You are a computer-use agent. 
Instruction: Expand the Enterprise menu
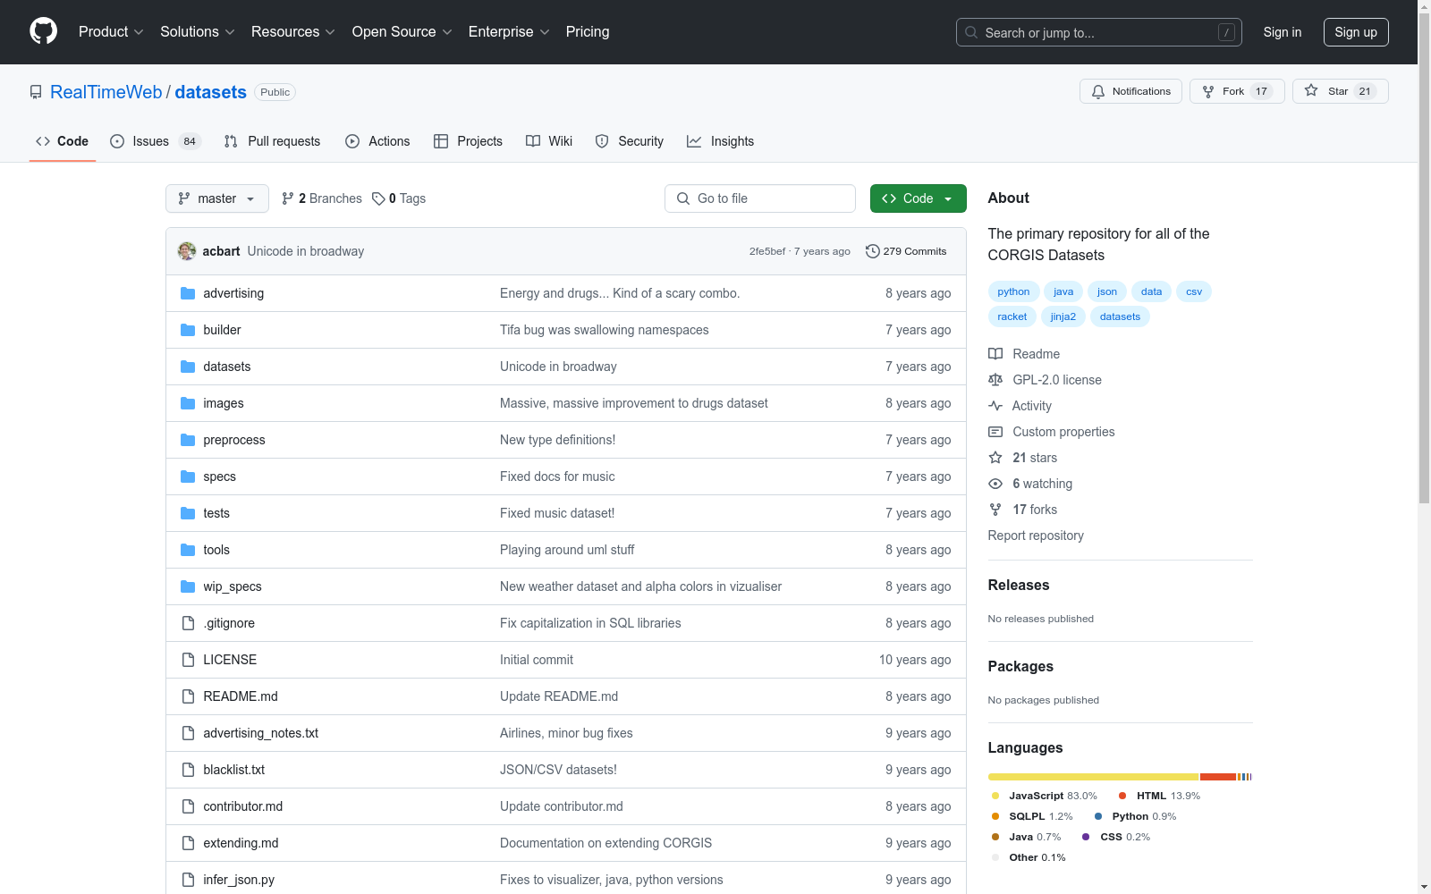point(510,32)
